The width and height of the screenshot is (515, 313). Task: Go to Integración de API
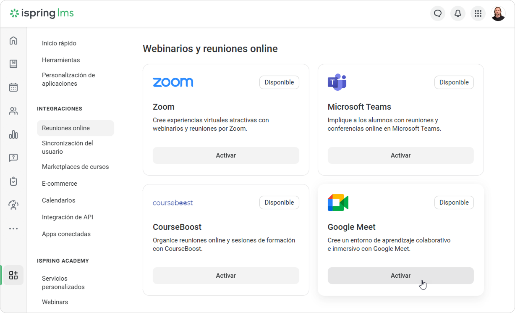coord(68,217)
